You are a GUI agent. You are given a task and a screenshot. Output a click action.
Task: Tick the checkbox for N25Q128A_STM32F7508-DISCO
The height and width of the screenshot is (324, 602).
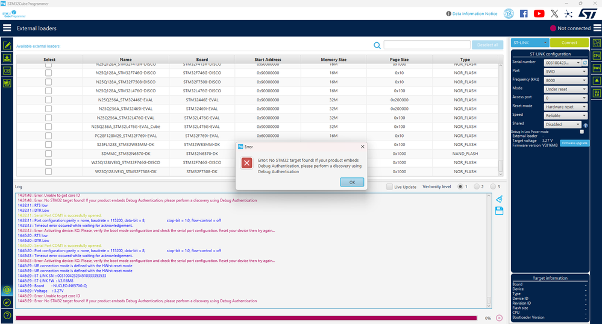[x=48, y=82]
